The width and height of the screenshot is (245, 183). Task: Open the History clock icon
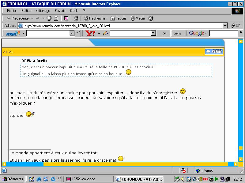point(151,18)
